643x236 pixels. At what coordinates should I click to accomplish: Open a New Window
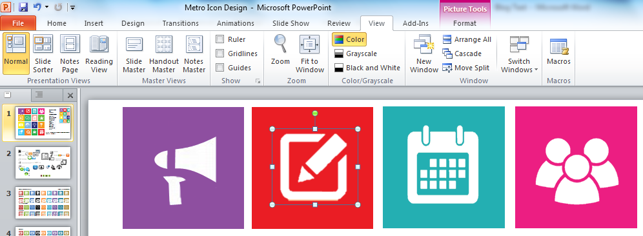tap(424, 54)
